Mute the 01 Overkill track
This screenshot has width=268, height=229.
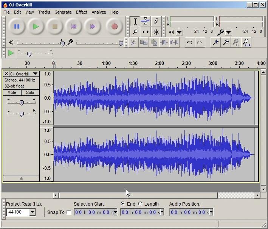(x=12, y=92)
